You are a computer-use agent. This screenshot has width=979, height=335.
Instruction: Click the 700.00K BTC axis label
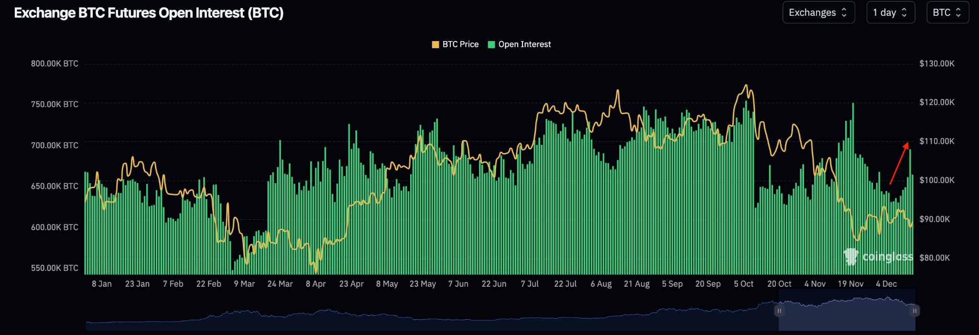click(x=54, y=145)
